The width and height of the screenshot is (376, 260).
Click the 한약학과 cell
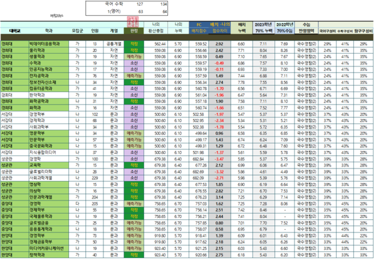click(x=49, y=95)
